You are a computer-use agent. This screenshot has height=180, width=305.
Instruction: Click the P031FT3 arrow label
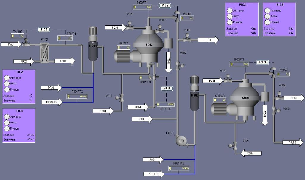point(154,174)
